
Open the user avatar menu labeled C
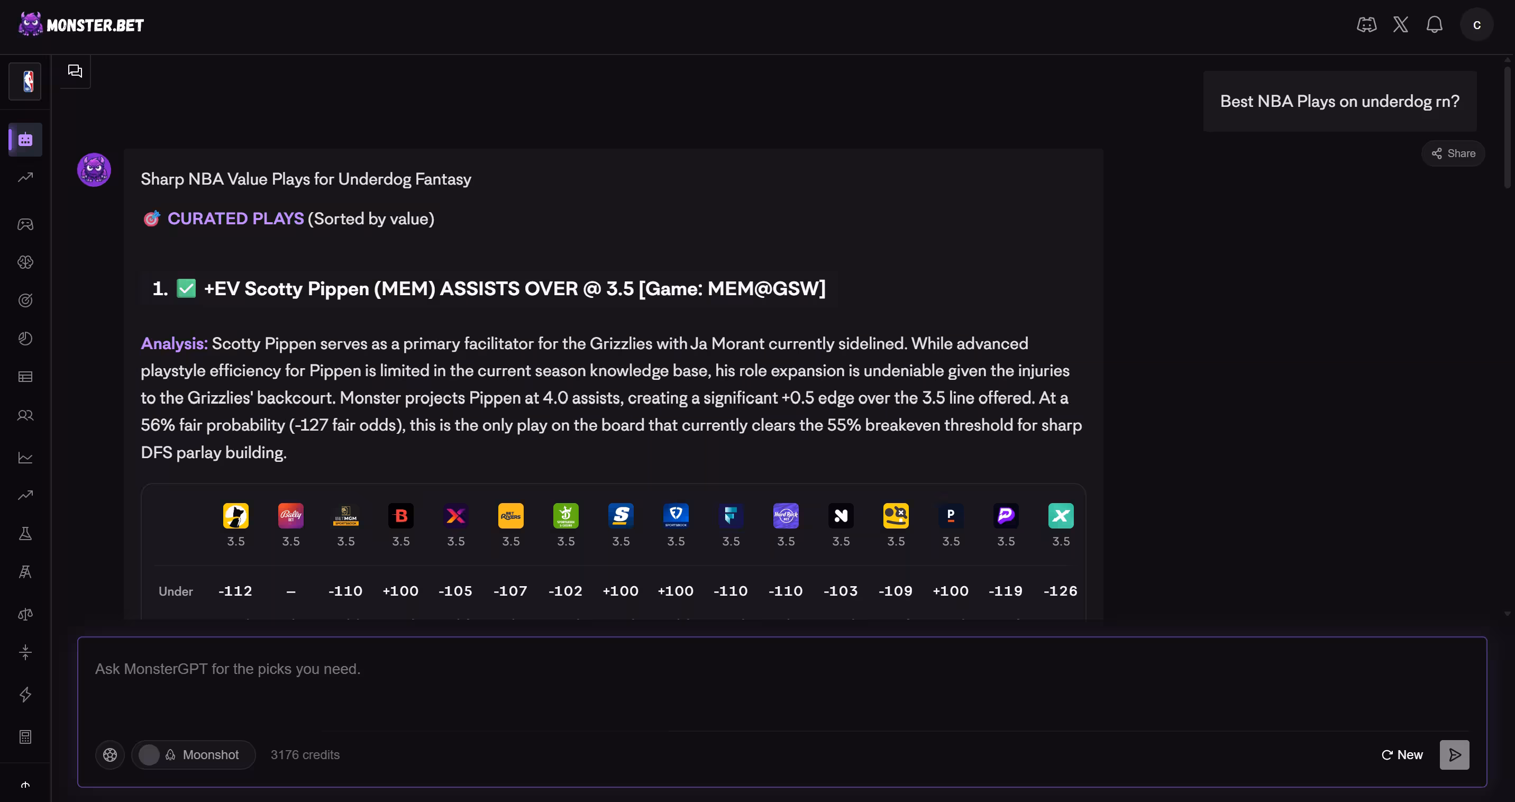(x=1477, y=25)
